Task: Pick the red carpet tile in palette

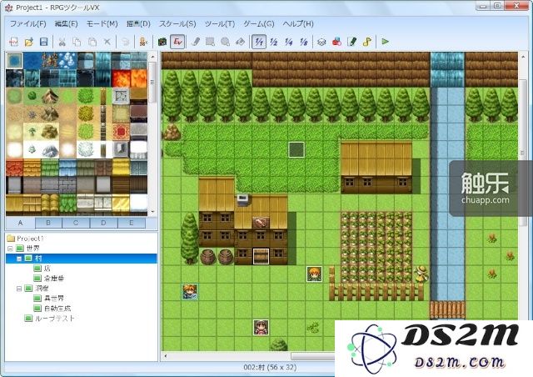Action: [x=121, y=132]
